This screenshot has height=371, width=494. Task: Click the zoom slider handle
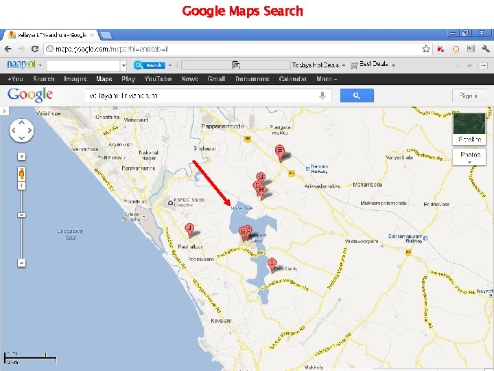[21, 215]
